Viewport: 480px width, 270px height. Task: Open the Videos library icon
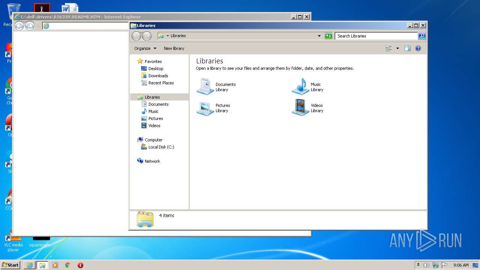click(x=300, y=108)
